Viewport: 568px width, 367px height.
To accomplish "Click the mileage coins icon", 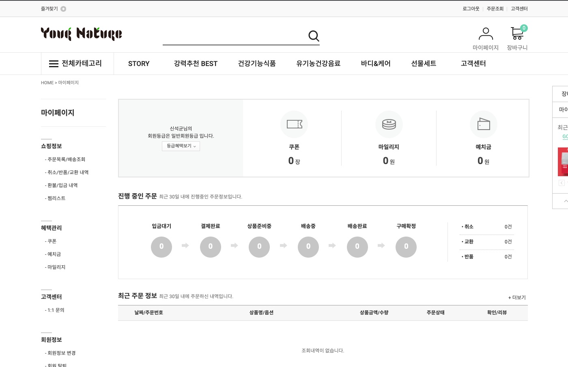I will click(389, 124).
